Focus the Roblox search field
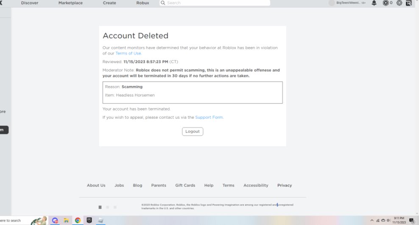 tap(215, 3)
